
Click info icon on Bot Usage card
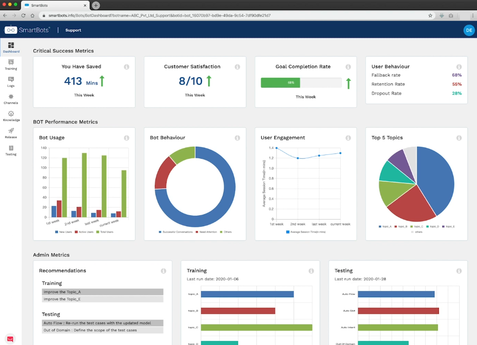[x=126, y=138]
